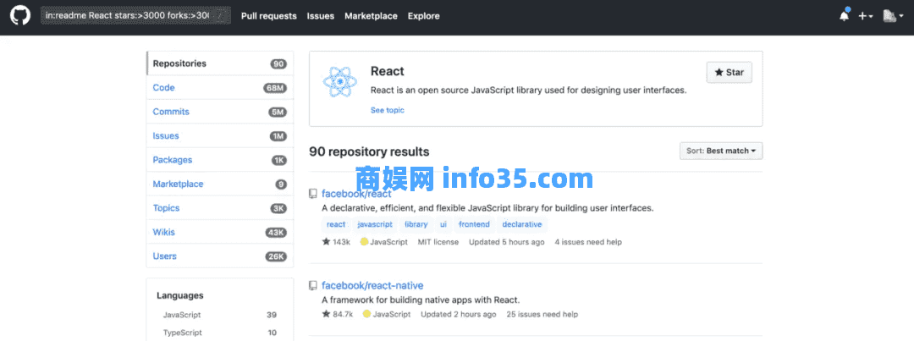Click the React topic logo
Screen dimensions: 914x341
click(x=339, y=81)
